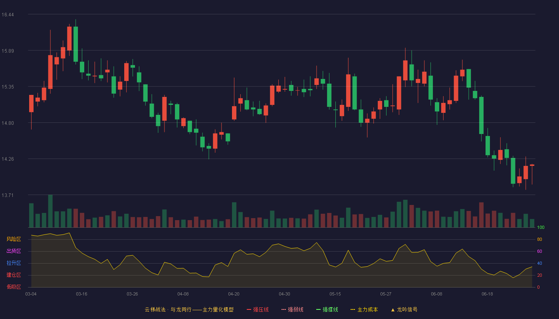This screenshot has height=319, width=559.
Task: Click the 03-16 date label
Action: point(81,294)
